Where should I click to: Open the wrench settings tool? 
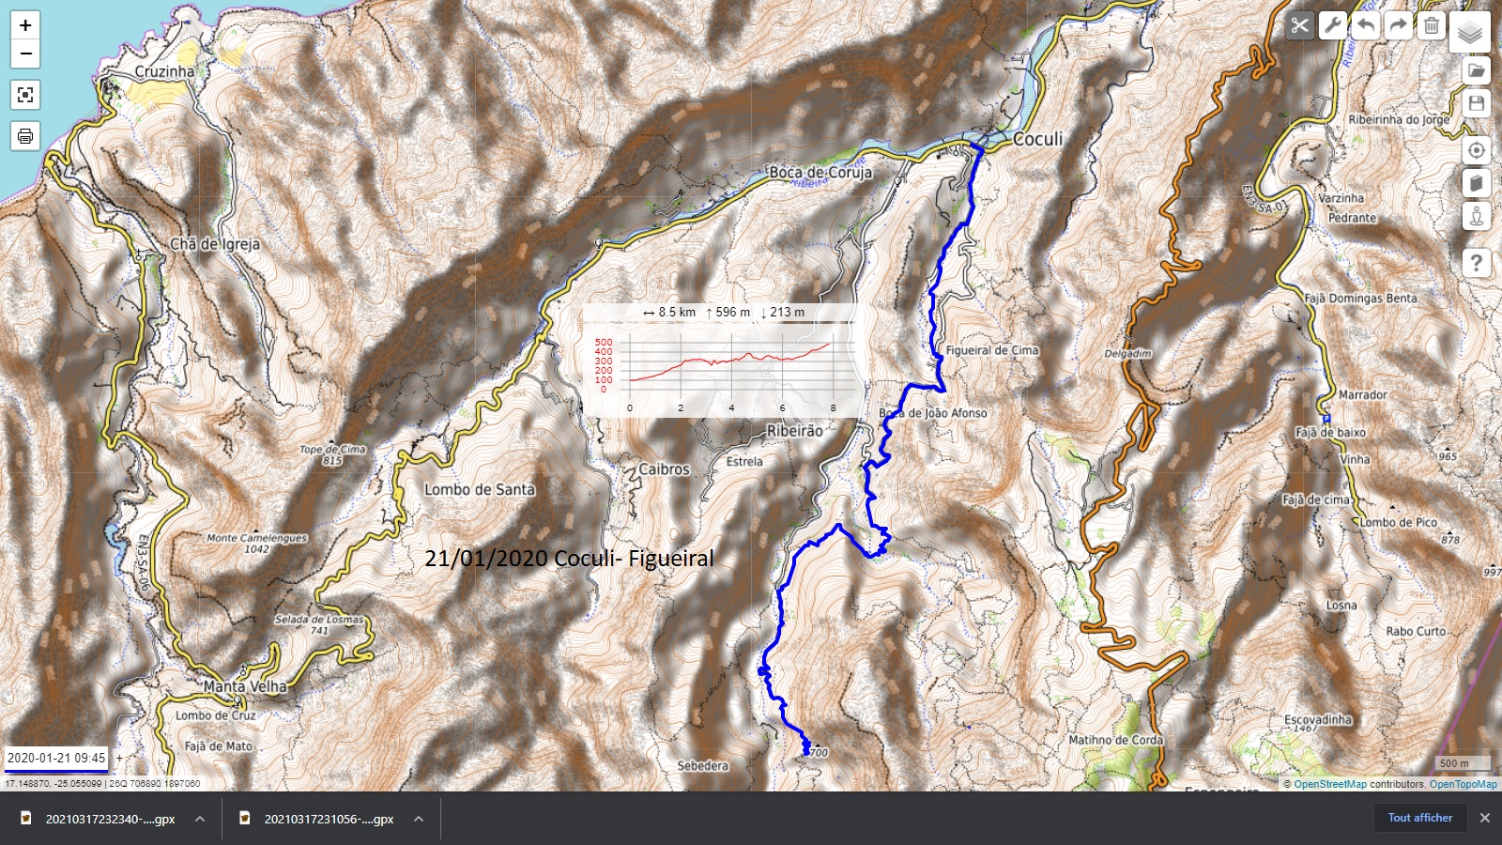coord(1332,25)
